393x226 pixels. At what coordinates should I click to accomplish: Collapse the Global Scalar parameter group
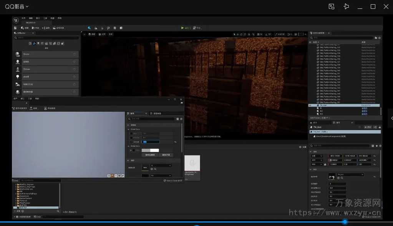click(x=129, y=129)
